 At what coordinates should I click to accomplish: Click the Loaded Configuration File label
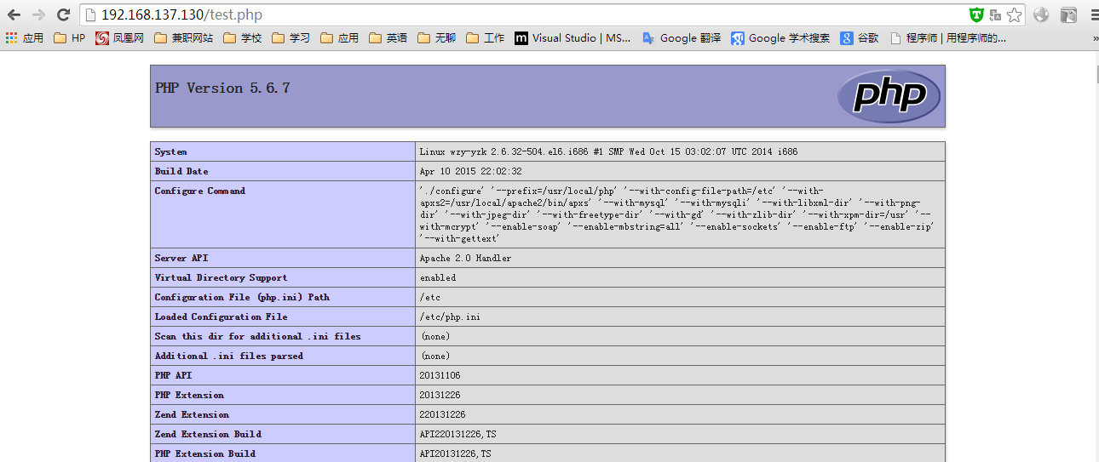pos(221,317)
